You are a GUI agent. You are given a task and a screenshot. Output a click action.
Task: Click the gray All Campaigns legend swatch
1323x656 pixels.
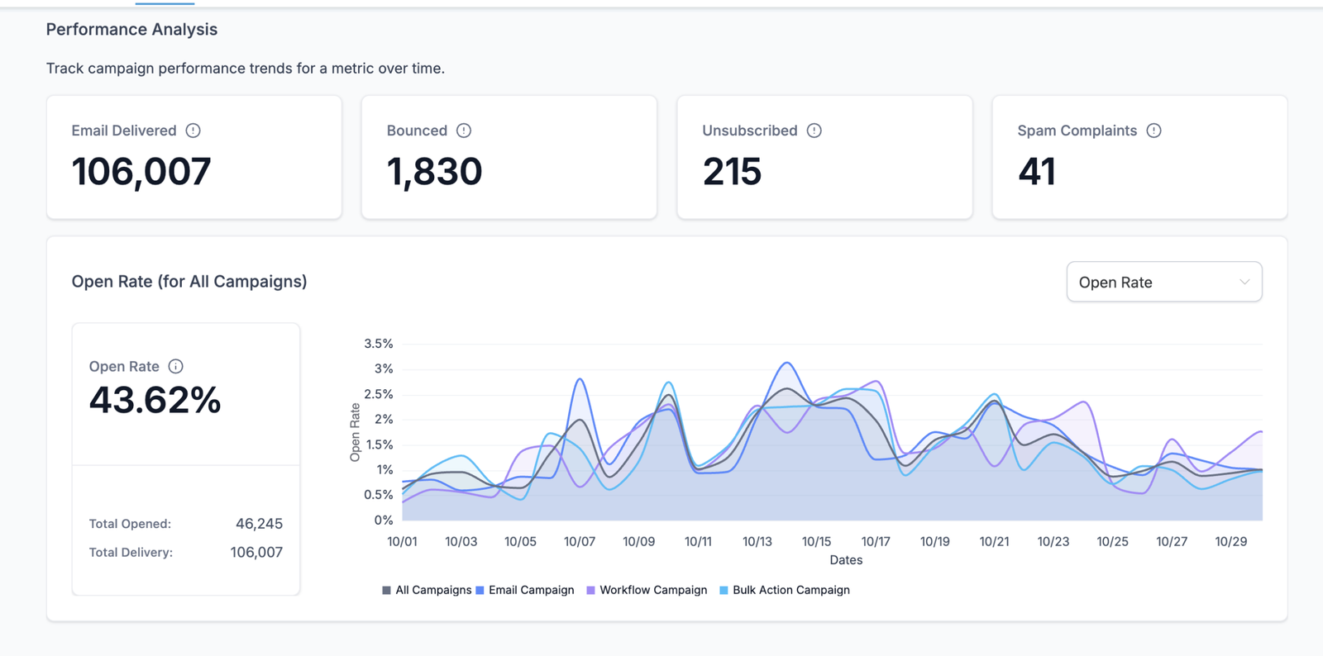coord(386,590)
